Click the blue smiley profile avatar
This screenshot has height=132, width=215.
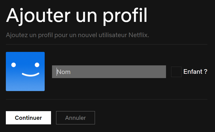point(25,71)
